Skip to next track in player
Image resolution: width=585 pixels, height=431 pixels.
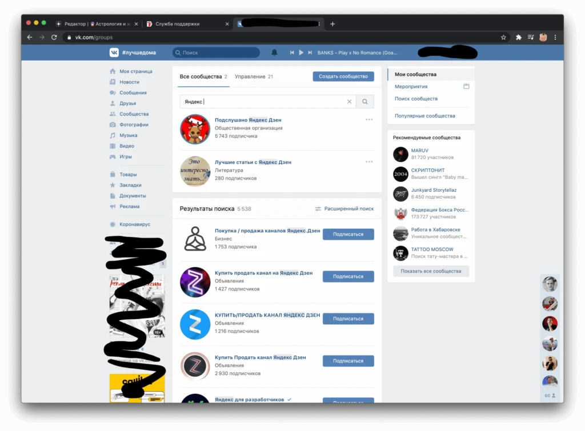[310, 53]
